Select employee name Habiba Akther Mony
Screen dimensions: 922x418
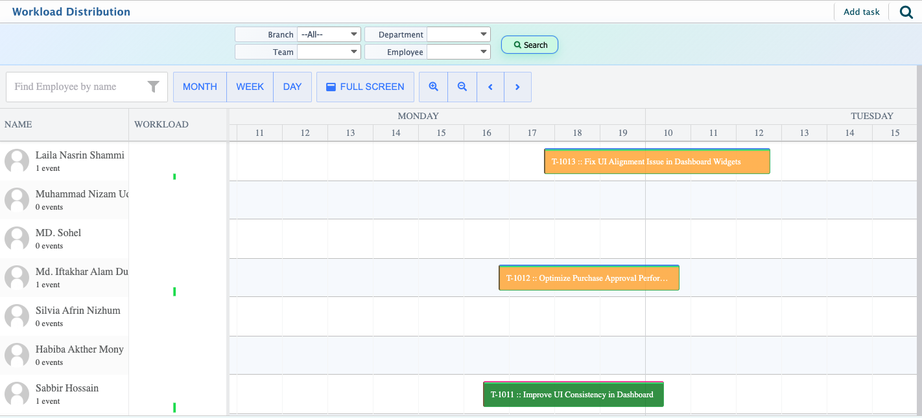(80, 349)
